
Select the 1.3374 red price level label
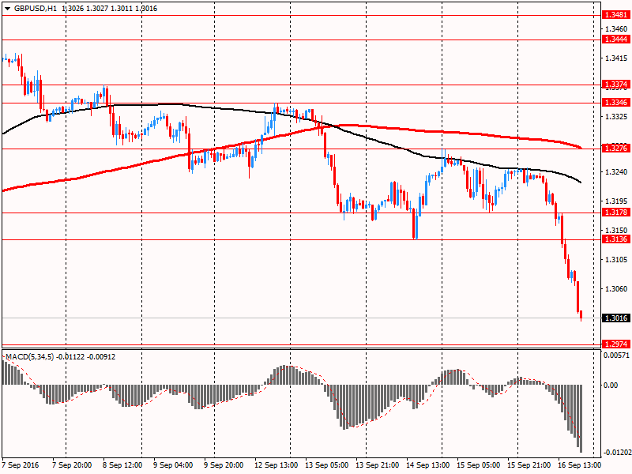pyautogui.click(x=615, y=85)
